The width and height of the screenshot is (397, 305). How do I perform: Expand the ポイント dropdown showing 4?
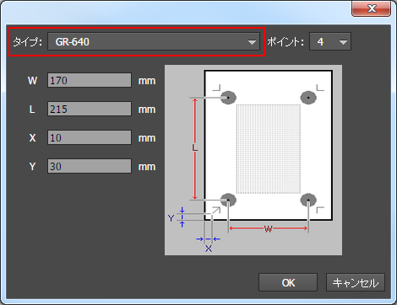330,41
